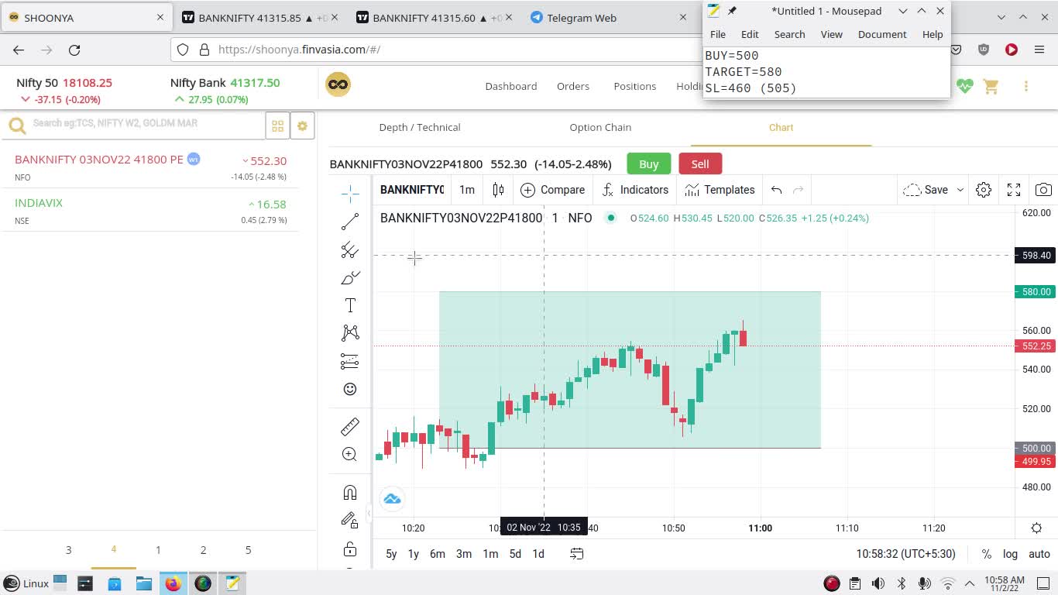
Task: Open the Linux applications menu
Action: [26, 583]
